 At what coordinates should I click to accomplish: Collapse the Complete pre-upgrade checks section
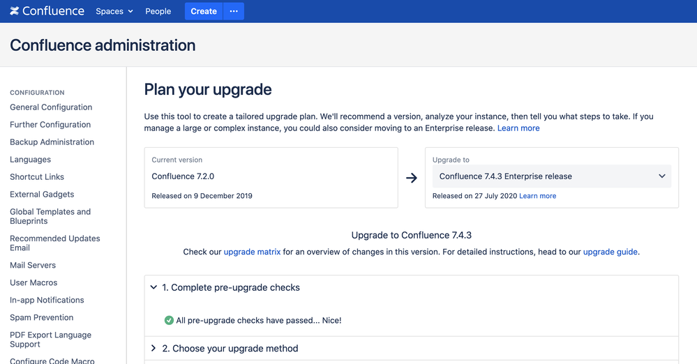(153, 287)
